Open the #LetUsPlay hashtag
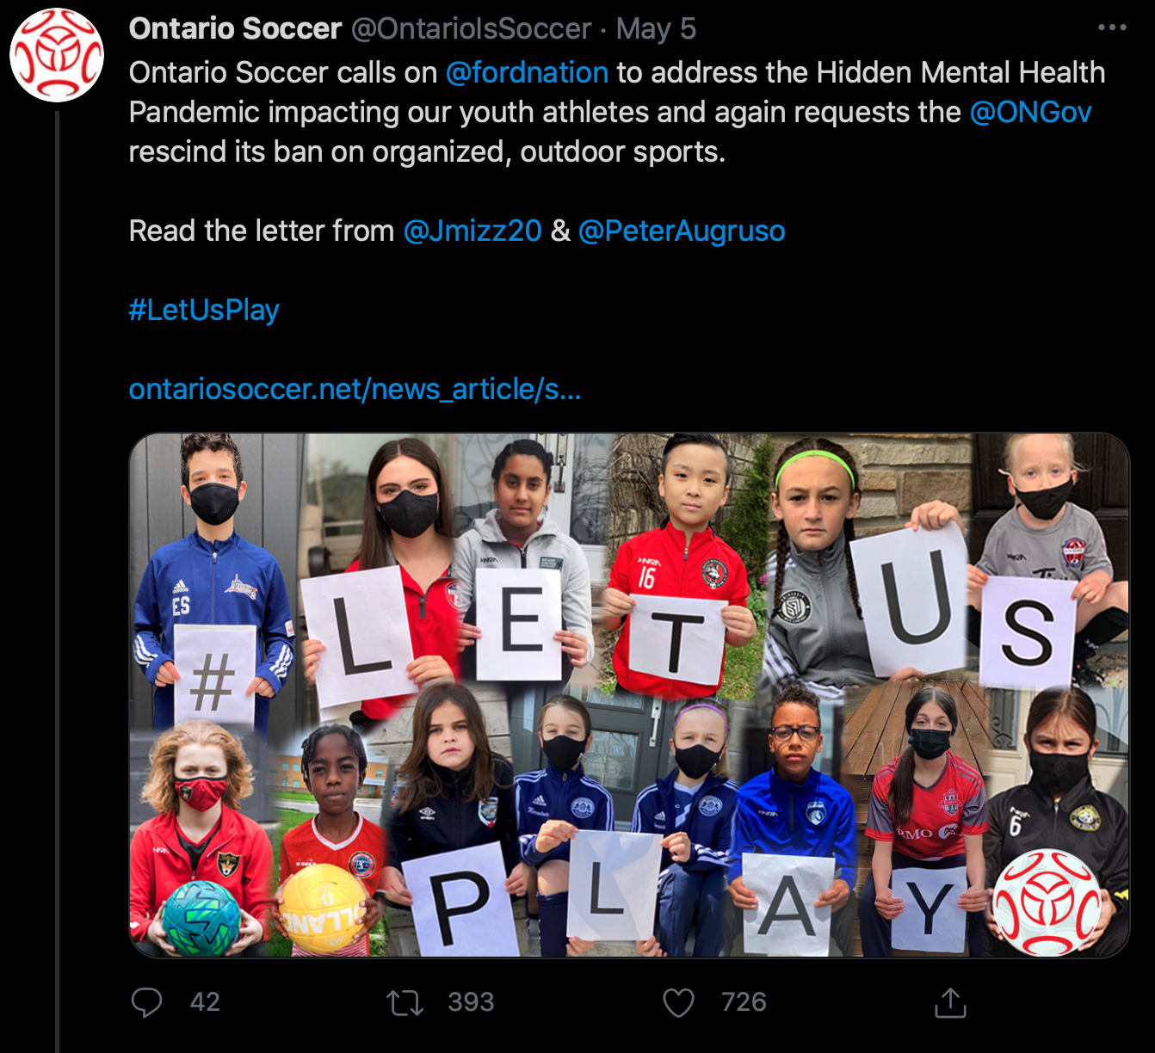This screenshot has height=1053, width=1155. tap(204, 310)
